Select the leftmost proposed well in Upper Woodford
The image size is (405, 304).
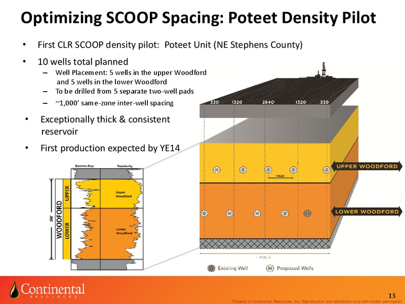coord(217,170)
